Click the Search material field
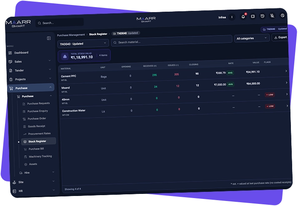The image size is (298, 206). pos(171,40)
